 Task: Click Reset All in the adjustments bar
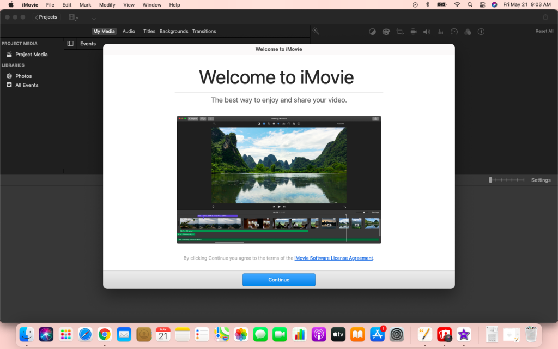[544, 31]
